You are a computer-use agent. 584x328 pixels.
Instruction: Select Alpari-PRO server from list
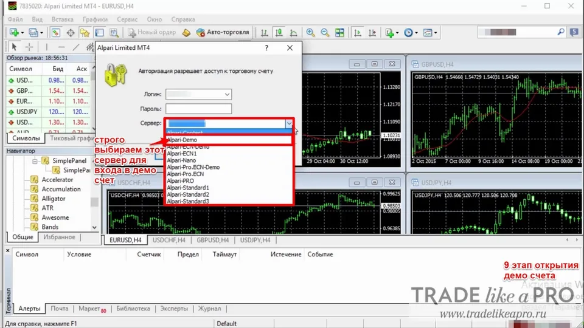pos(228,181)
